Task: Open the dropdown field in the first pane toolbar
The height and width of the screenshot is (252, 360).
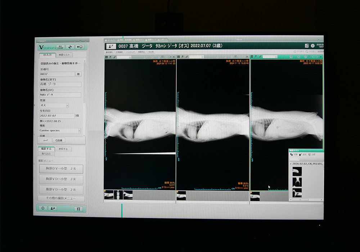Action: pyautogui.click(x=124, y=57)
